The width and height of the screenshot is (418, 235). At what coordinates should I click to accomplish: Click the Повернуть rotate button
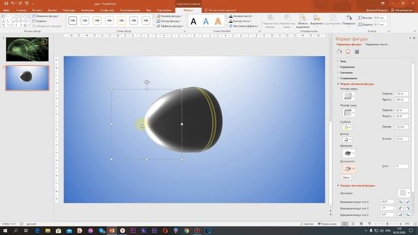tap(349, 21)
